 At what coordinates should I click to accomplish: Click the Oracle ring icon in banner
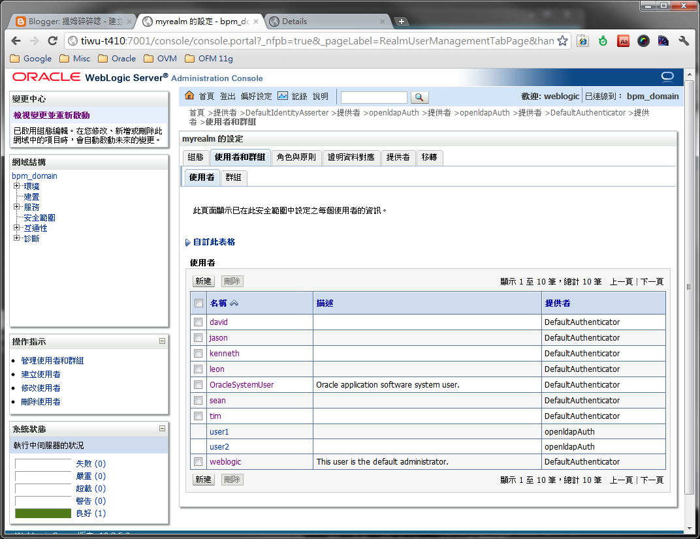pyautogui.click(x=667, y=77)
